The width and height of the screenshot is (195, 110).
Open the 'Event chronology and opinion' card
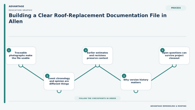59,81
